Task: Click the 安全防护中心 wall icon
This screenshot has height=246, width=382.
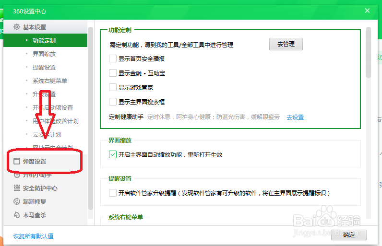Action: pyautogui.click(x=17, y=188)
